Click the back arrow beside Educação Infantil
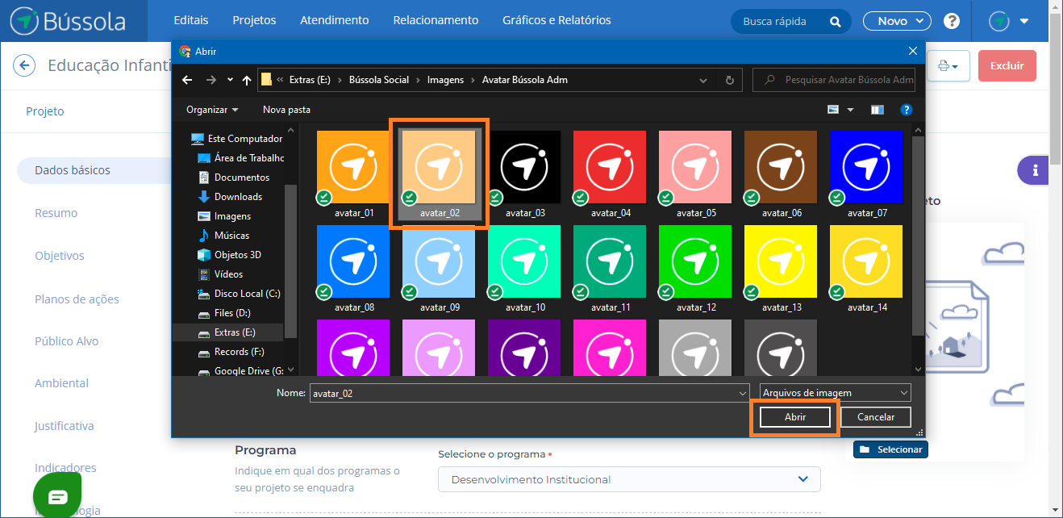1063x518 pixels. (x=24, y=65)
